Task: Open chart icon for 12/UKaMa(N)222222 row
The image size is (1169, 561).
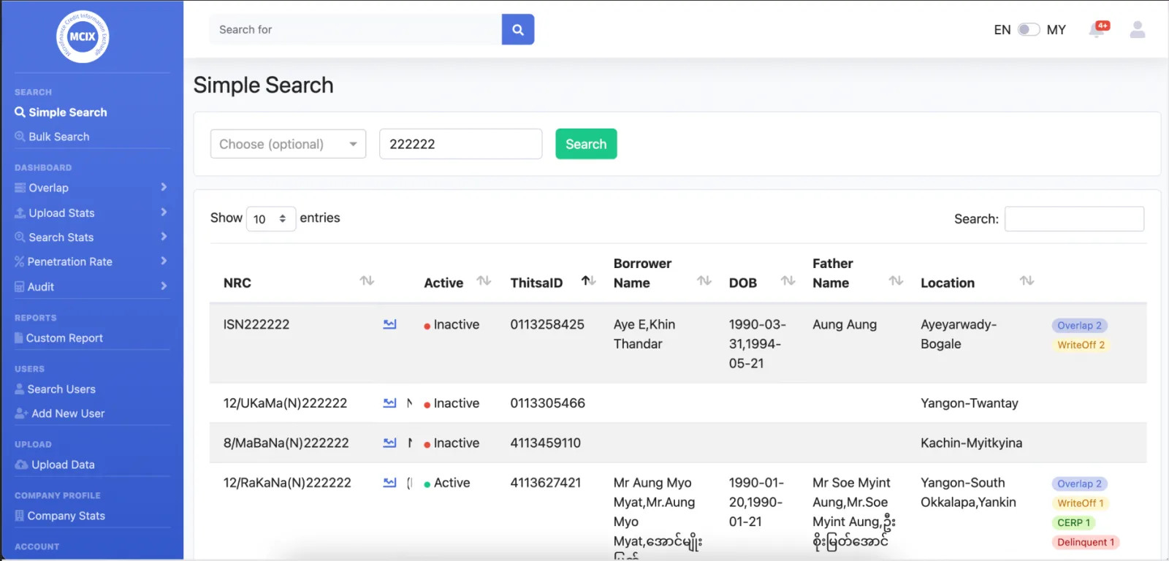Action: pyautogui.click(x=390, y=403)
